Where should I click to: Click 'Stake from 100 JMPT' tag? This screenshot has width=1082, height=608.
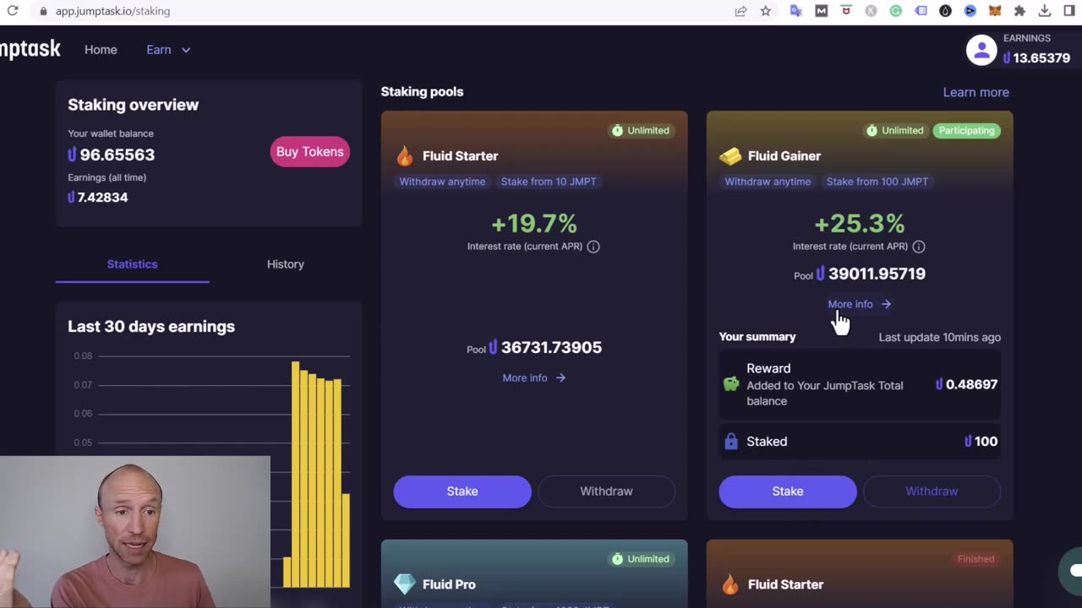(877, 182)
